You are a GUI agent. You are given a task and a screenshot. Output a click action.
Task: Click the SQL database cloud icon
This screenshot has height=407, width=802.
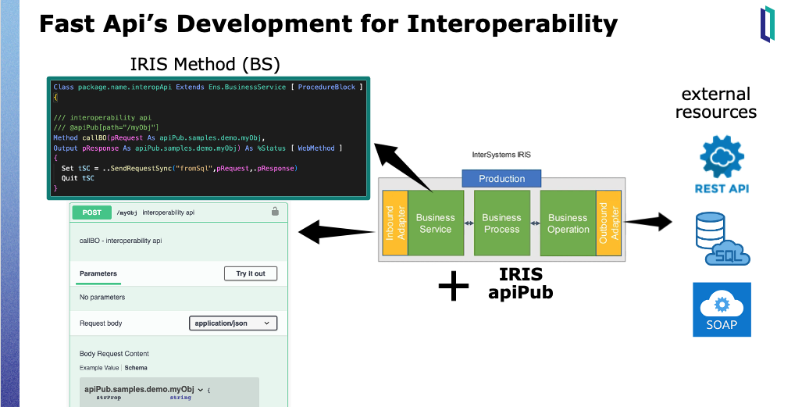[721, 239]
